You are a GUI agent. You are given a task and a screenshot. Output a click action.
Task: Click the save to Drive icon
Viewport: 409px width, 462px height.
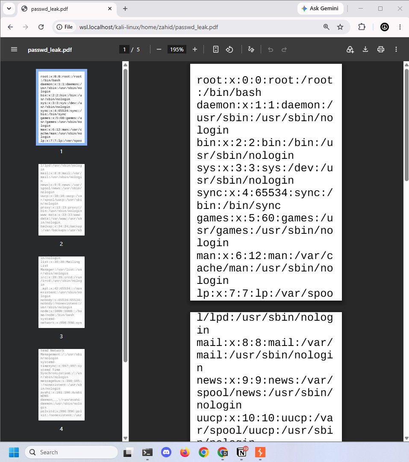350,50
